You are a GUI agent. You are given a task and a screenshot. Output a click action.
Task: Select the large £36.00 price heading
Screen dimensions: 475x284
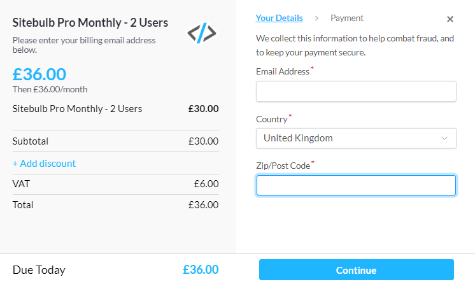(39, 75)
